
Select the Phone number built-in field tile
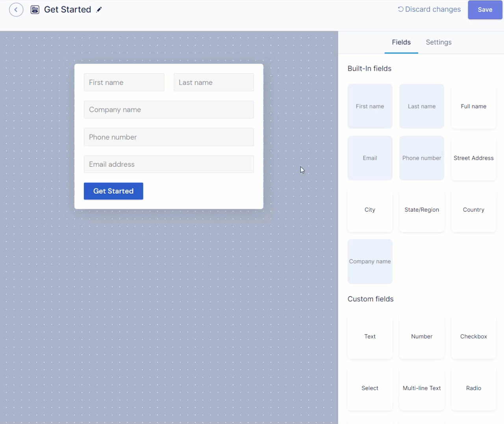422,158
